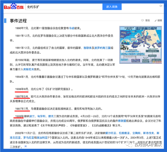Click the 1997年5月 date text
This screenshot has height=152, width=167.
click(21, 96)
